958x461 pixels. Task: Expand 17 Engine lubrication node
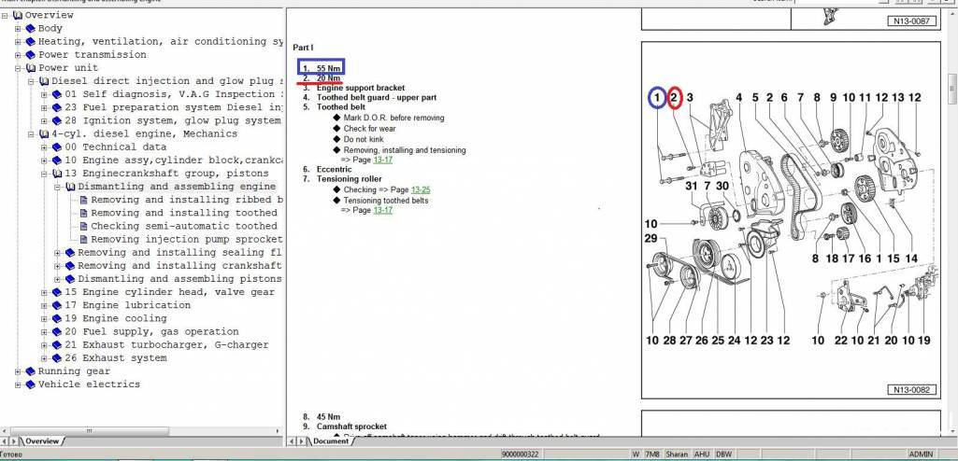(44, 305)
